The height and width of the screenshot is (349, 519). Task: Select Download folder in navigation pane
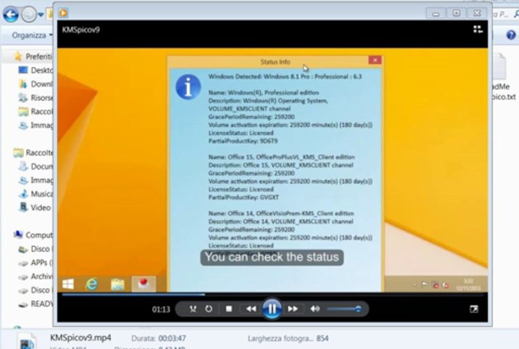(x=35, y=84)
